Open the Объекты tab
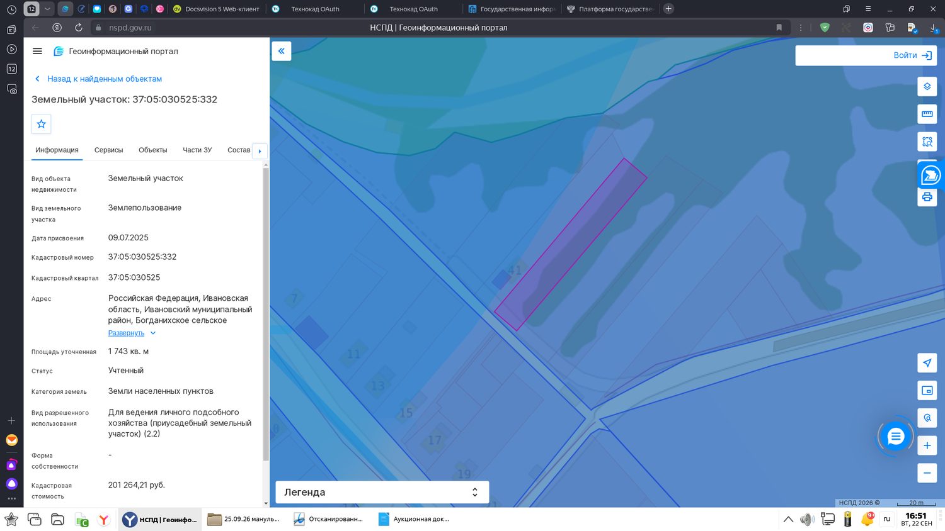This screenshot has height=531, width=945. 153,150
